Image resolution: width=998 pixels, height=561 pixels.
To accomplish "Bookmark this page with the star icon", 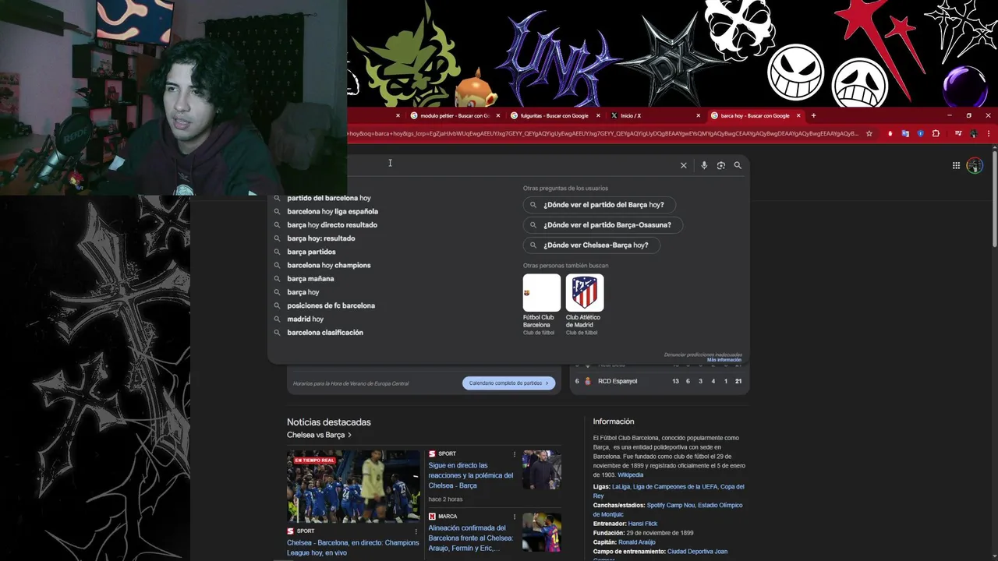I will [869, 133].
